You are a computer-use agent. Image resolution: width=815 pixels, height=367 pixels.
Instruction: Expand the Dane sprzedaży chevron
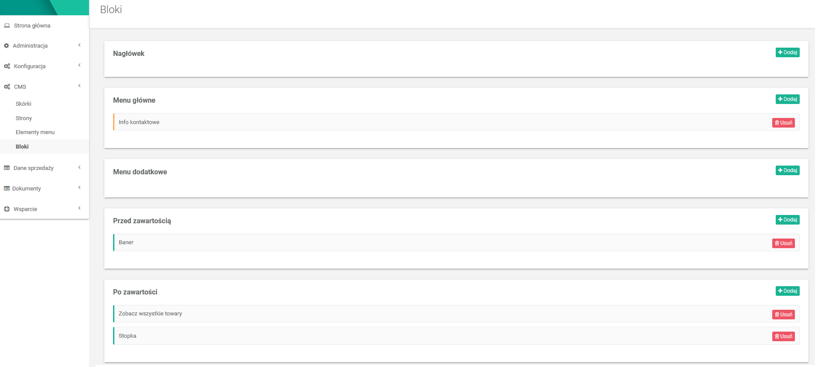pyautogui.click(x=79, y=167)
